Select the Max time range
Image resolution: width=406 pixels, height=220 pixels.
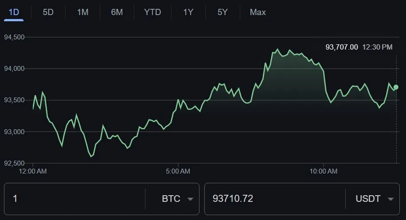(258, 12)
